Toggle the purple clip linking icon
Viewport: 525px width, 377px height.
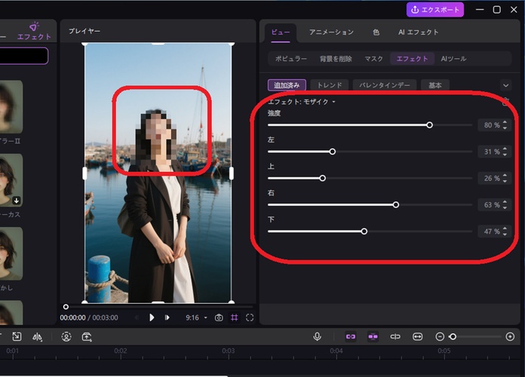click(x=351, y=336)
